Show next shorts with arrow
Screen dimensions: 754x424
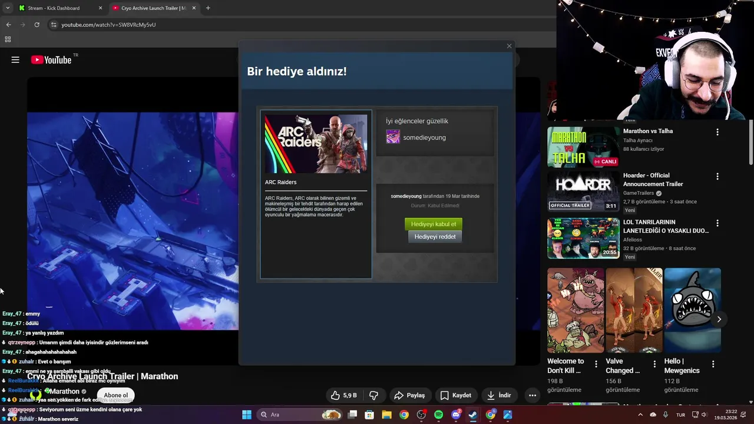[x=719, y=319]
